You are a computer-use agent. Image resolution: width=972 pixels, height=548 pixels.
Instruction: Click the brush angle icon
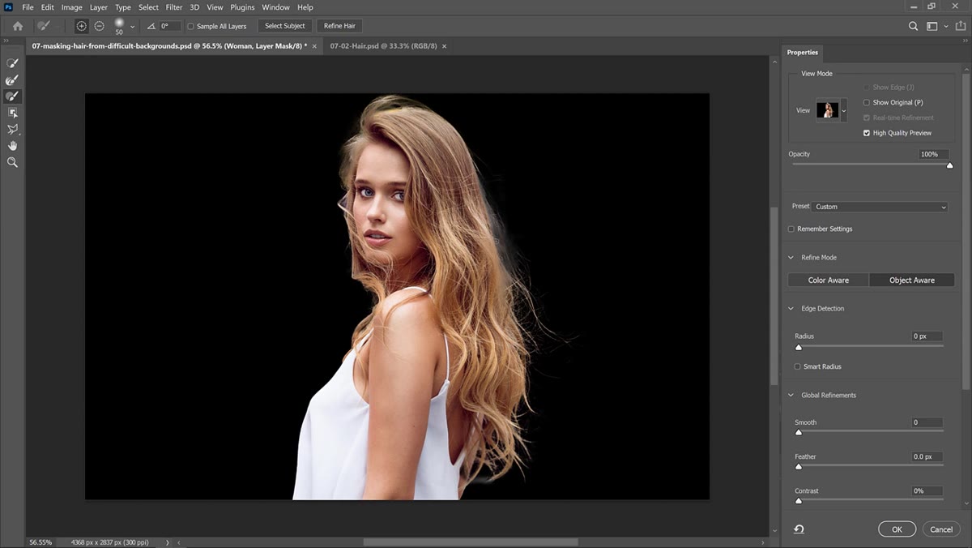pos(151,26)
